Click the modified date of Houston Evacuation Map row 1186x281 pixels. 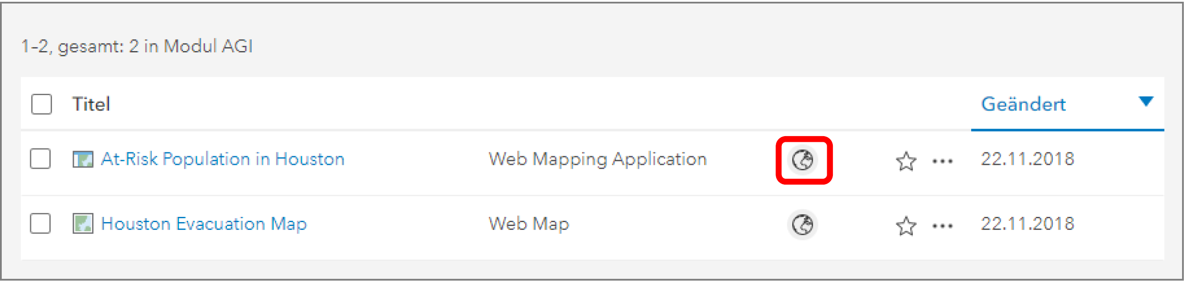coord(1027,224)
